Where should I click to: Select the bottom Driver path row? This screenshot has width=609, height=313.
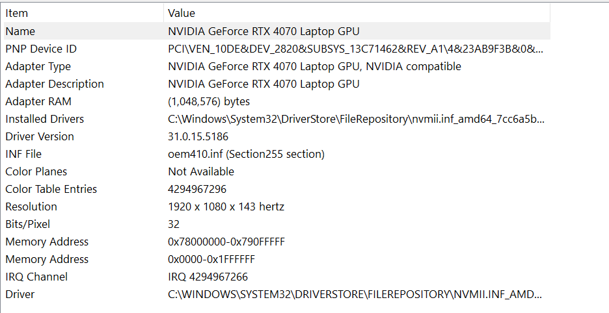[x=277, y=294]
